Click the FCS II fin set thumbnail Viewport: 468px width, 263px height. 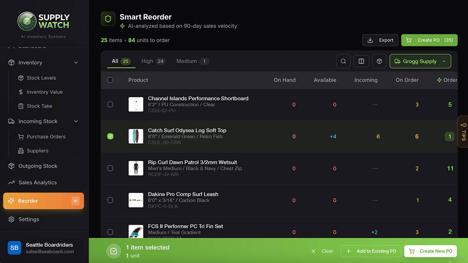click(136, 231)
